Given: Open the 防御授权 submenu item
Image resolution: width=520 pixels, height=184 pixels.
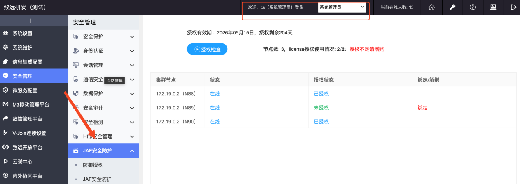Looking at the screenshot, I should pyautogui.click(x=93, y=165).
